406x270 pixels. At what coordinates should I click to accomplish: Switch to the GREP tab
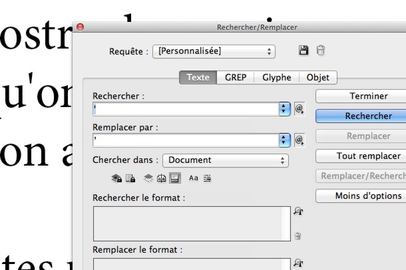click(x=236, y=77)
